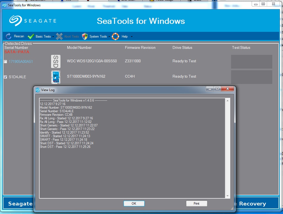Minimize the View Log dialog
Viewport: 283px width, 214px height.
click(x=210, y=89)
